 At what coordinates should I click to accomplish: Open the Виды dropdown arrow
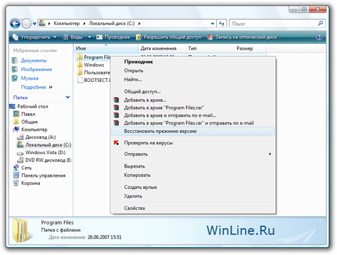click(89, 37)
